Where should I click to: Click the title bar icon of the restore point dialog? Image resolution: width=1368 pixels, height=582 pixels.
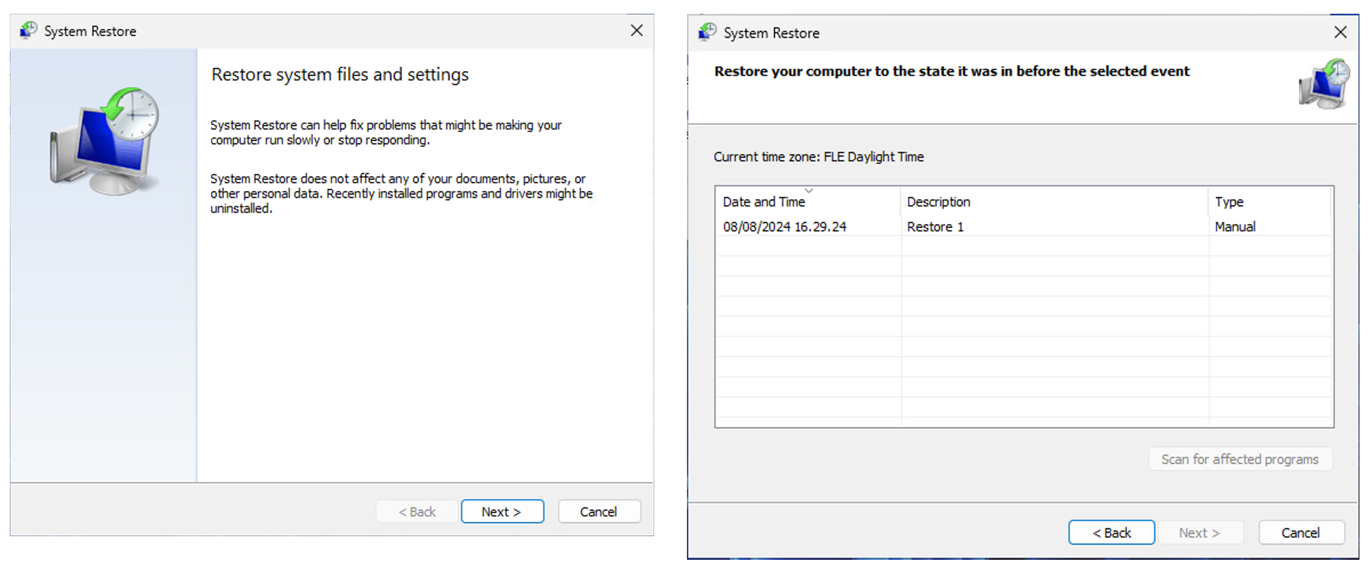point(707,32)
